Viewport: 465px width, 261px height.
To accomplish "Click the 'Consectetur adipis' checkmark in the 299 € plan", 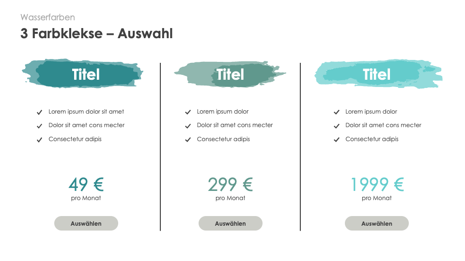I will 188,140.
